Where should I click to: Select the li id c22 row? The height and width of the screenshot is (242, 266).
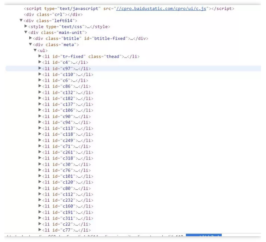(x=66, y=224)
